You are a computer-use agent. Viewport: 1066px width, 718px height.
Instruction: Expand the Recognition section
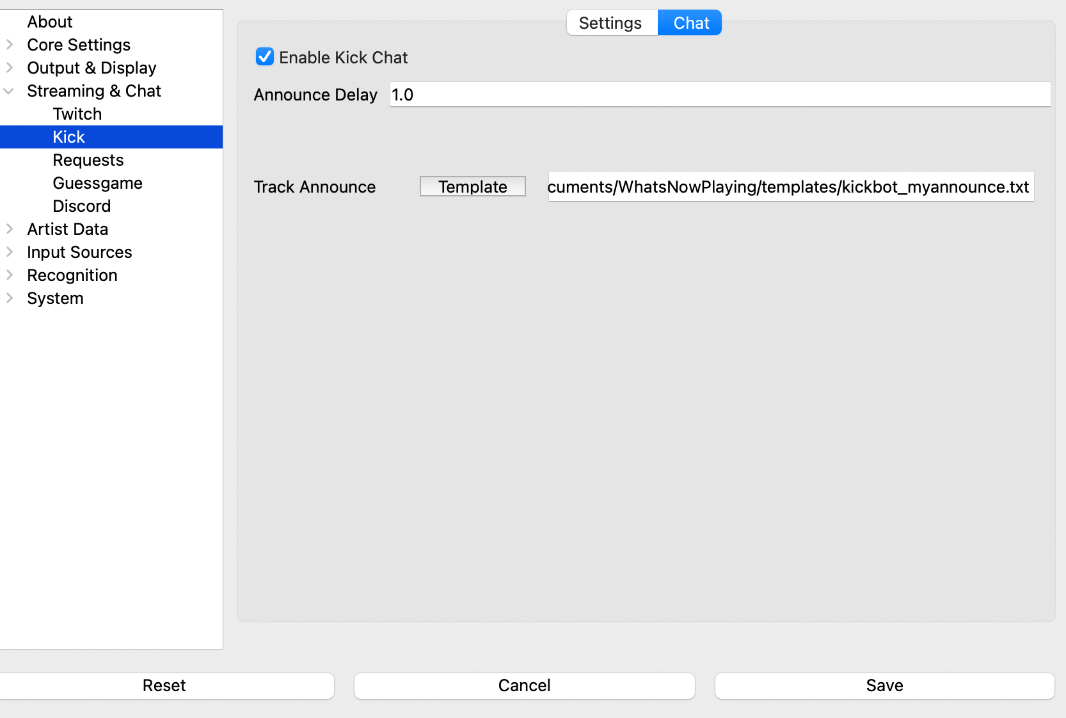click(x=10, y=275)
